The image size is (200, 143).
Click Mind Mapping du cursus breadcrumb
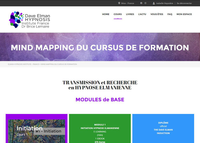pyautogui.click(x=59, y=64)
